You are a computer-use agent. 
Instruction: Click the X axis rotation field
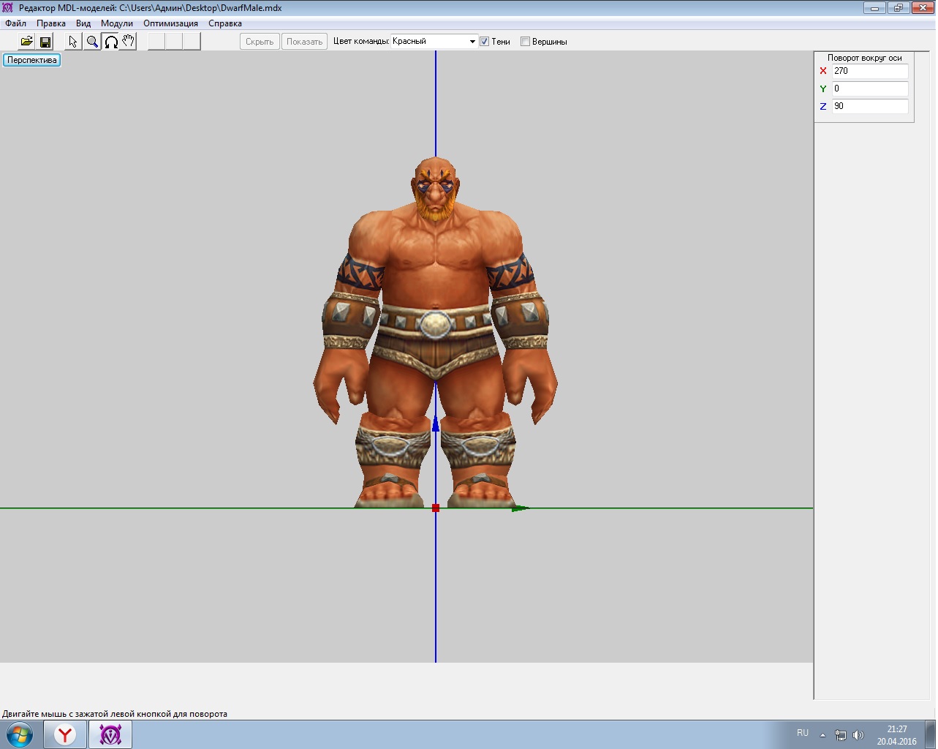[x=870, y=71]
